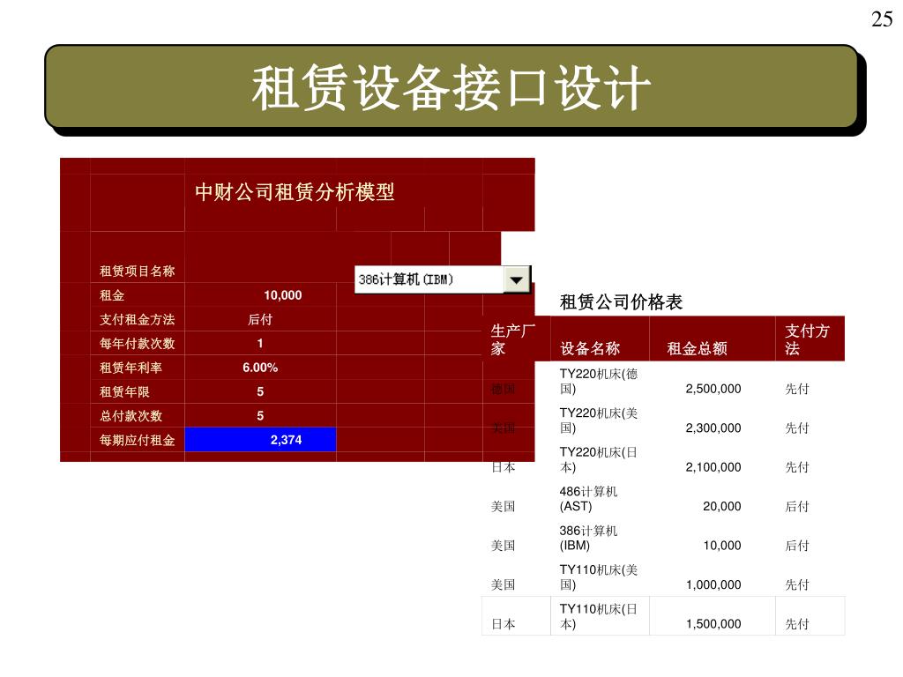Select the heading 中财公司租赁分析模型
Image resolution: width=903 pixels, height=677 pixels.
[295, 191]
